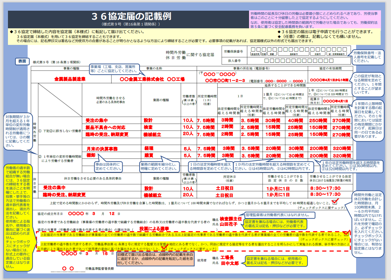Viewport: 391px width, 280px height.
Task: Click the 投票による選挙 entry
Action: tap(154, 229)
